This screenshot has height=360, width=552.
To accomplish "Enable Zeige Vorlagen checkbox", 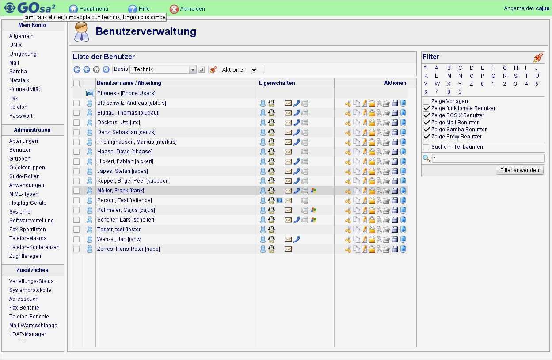I will [426, 101].
